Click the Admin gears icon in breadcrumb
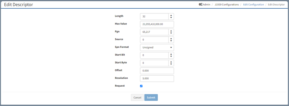 pos(200,4)
